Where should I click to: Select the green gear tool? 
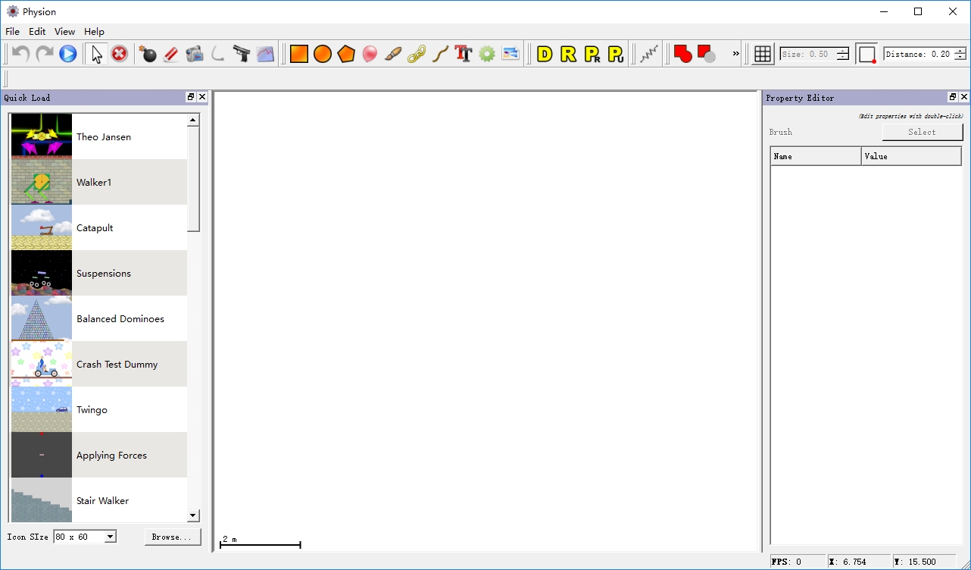coord(487,54)
